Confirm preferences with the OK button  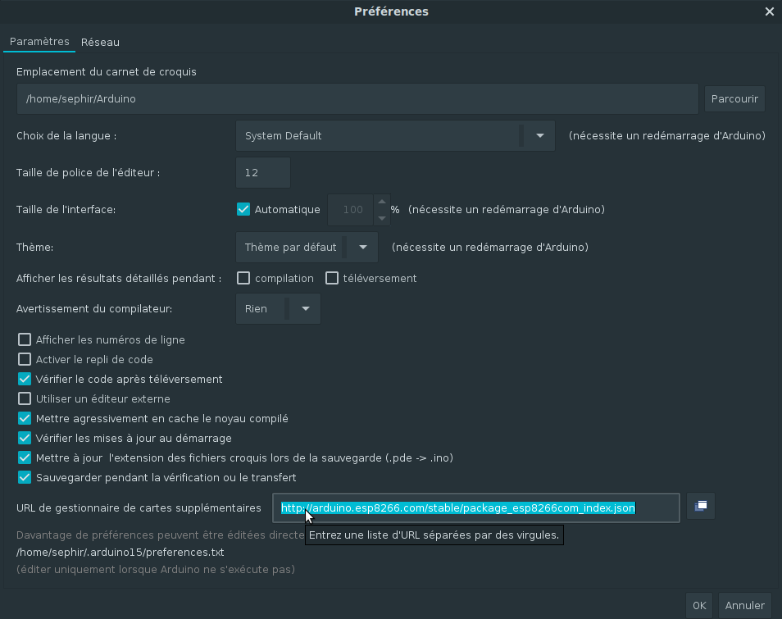click(x=698, y=606)
